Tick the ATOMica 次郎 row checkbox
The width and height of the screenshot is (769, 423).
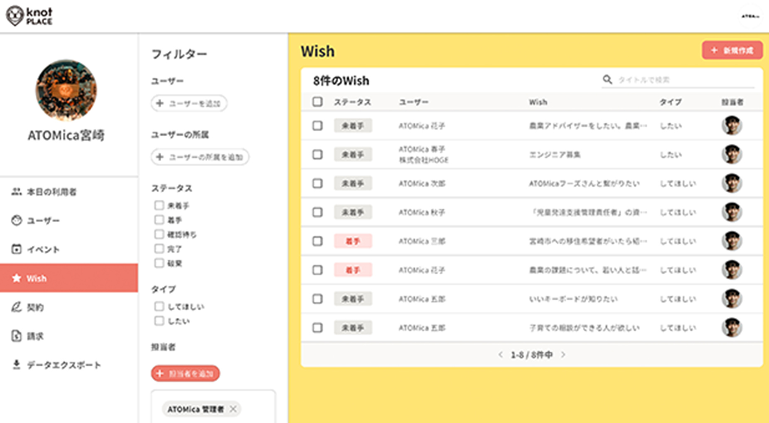(317, 183)
